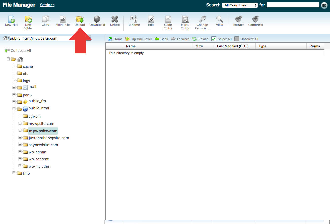Viewport: 330px width, 224px height.
Task: Click the Unselect All checkbox
Action: pos(237,39)
